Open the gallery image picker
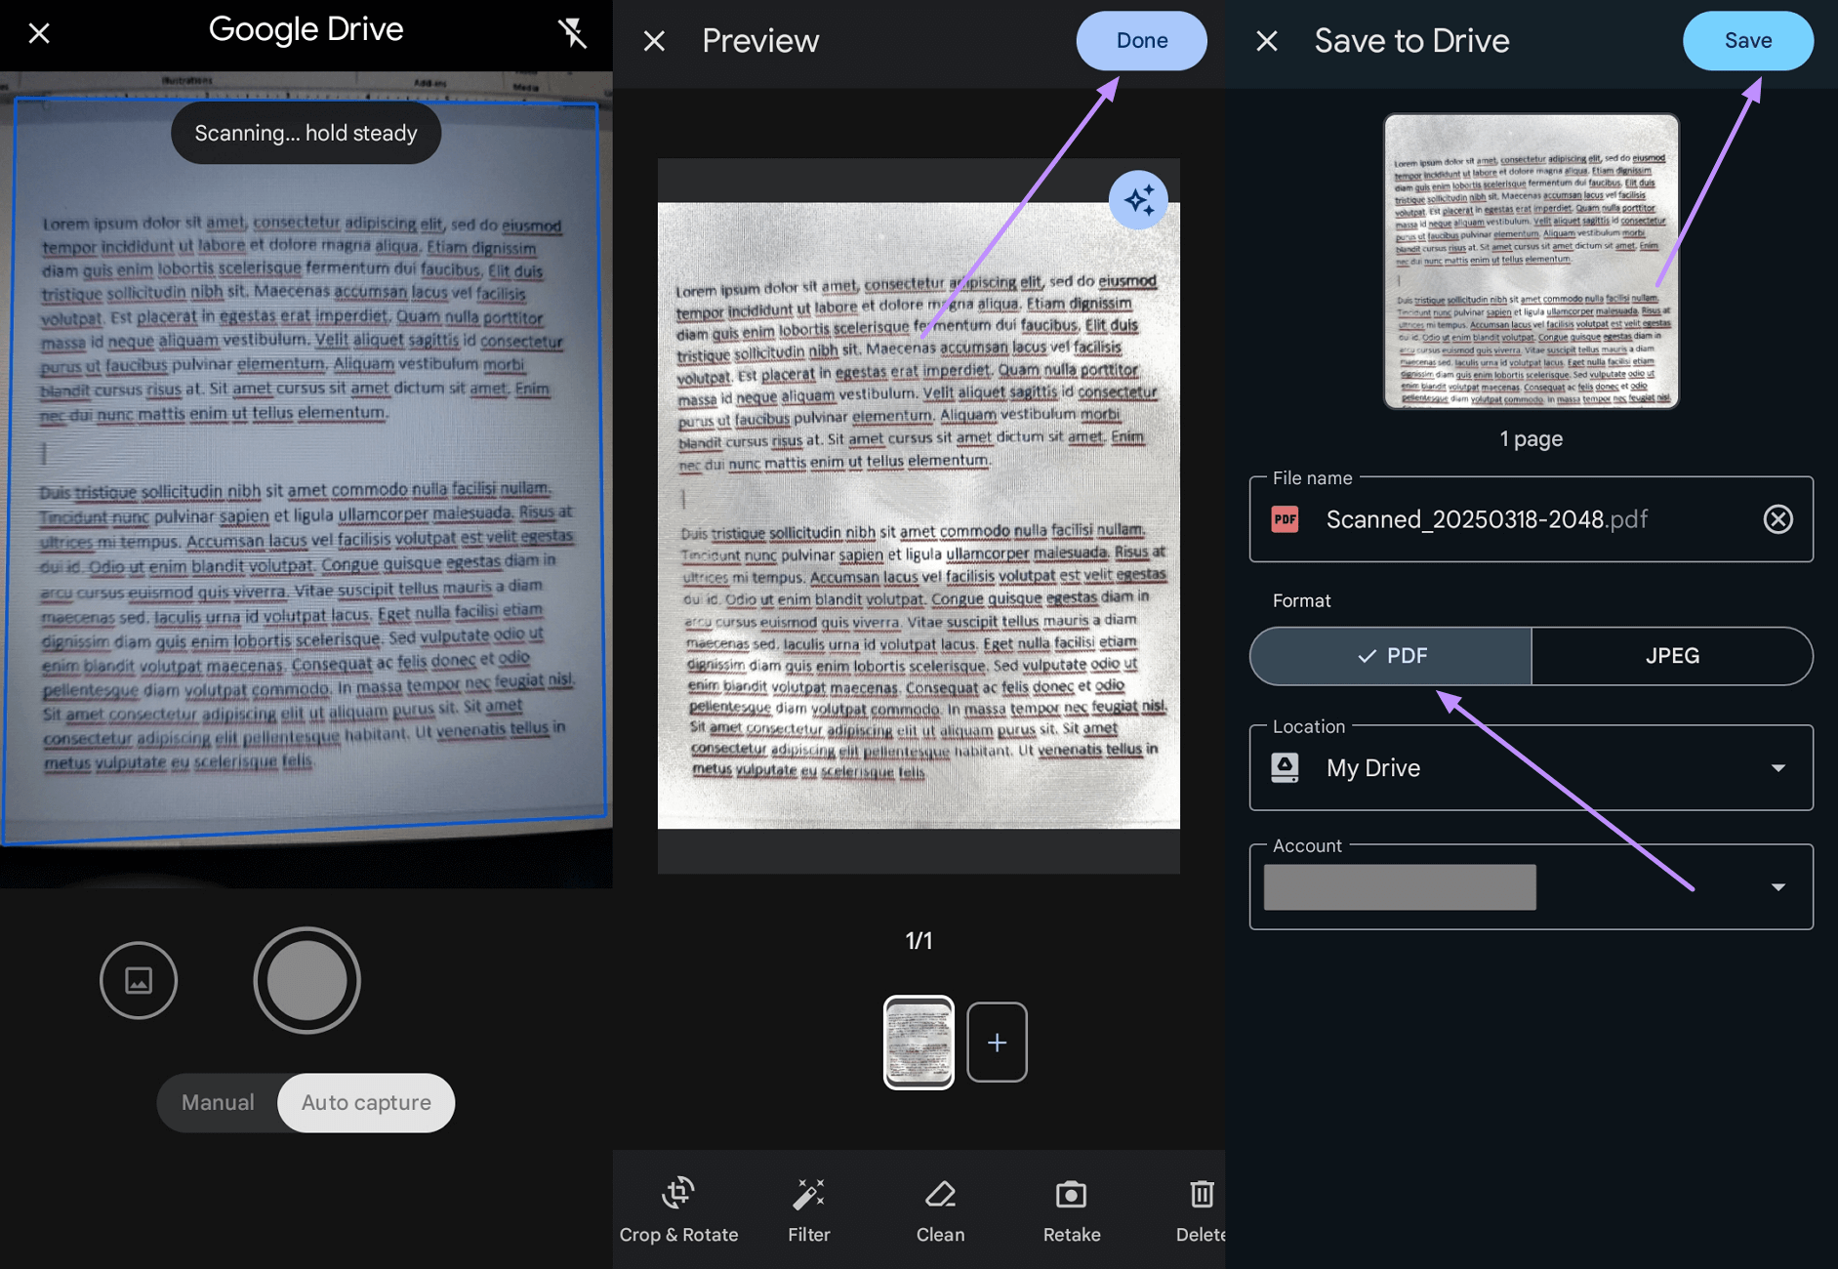 139,980
